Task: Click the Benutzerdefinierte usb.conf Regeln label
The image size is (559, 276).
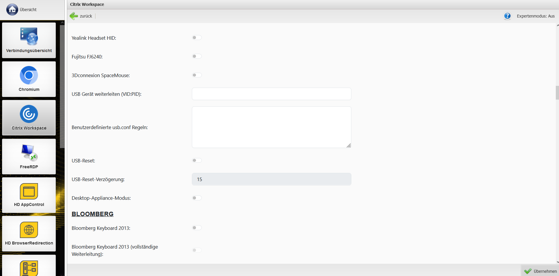Action: click(110, 127)
